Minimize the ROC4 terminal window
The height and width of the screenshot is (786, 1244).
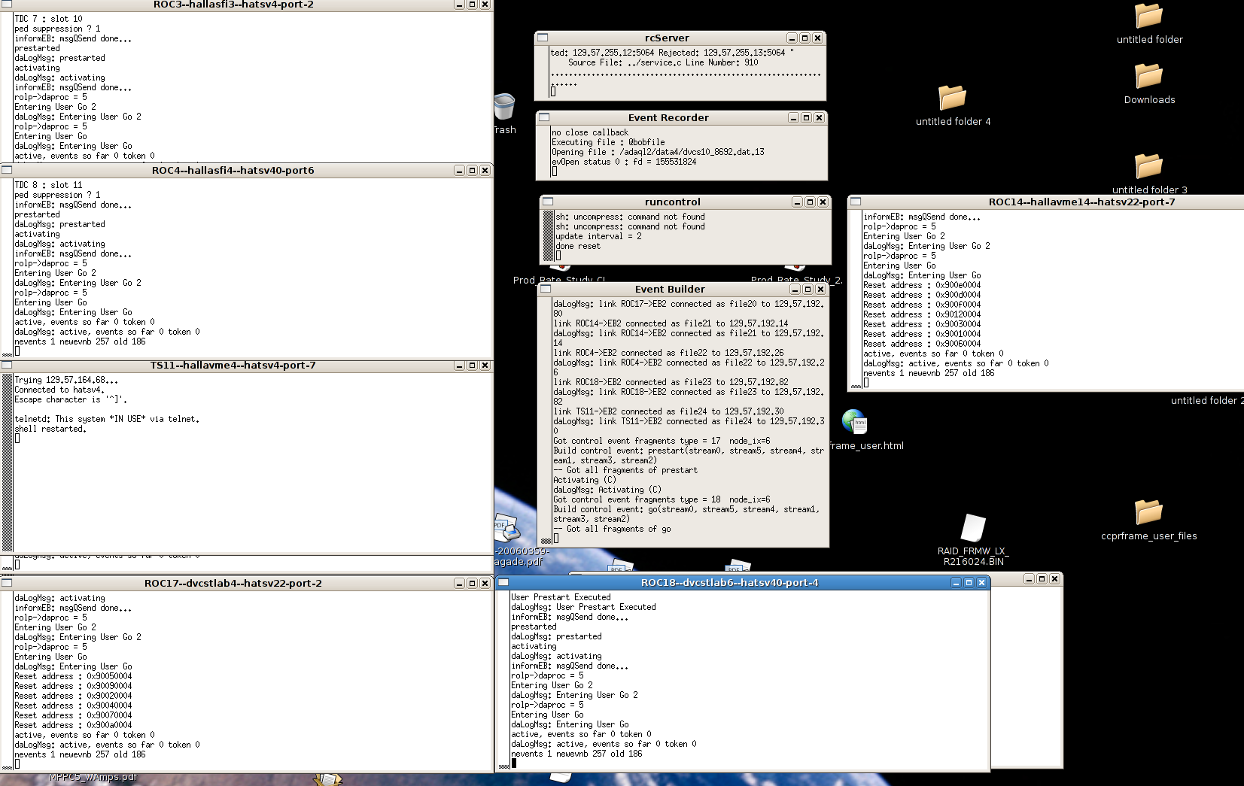[x=459, y=170]
